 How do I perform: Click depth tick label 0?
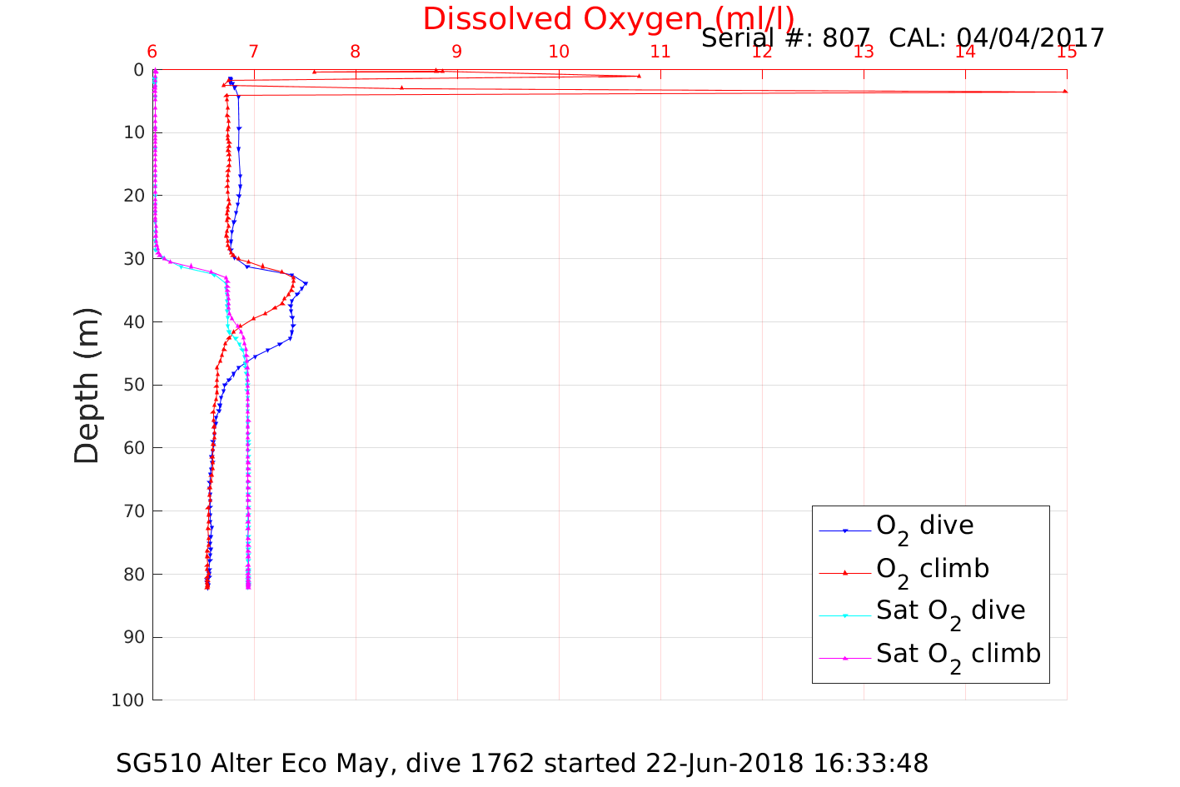point(139,70)
